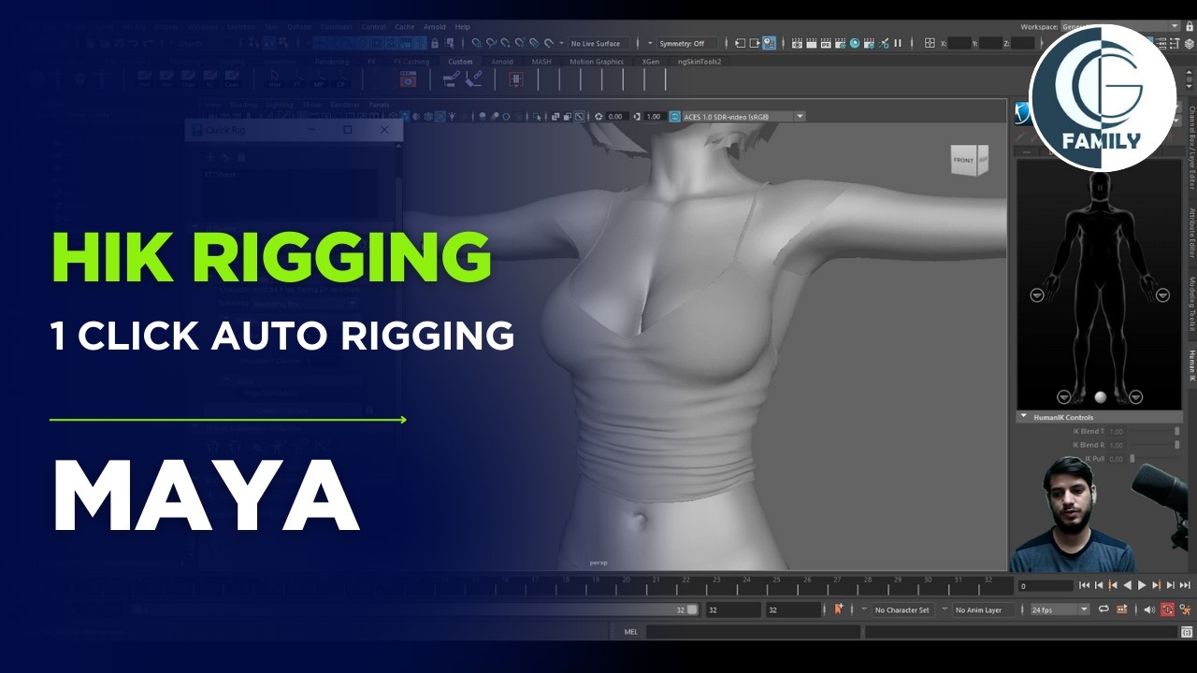Open the No Anim Layer dropdown
This screenshot has height=673, width=1197.
(x=986, y=609)
